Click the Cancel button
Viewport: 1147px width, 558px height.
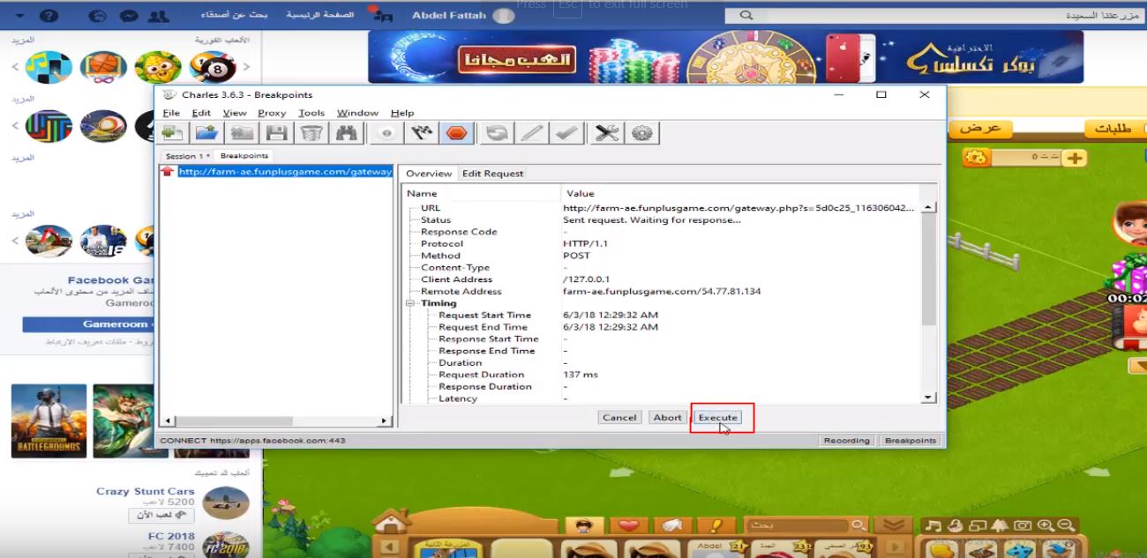click(619, 418)
